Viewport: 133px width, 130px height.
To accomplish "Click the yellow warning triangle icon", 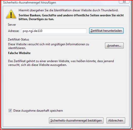I will [11, 14].
